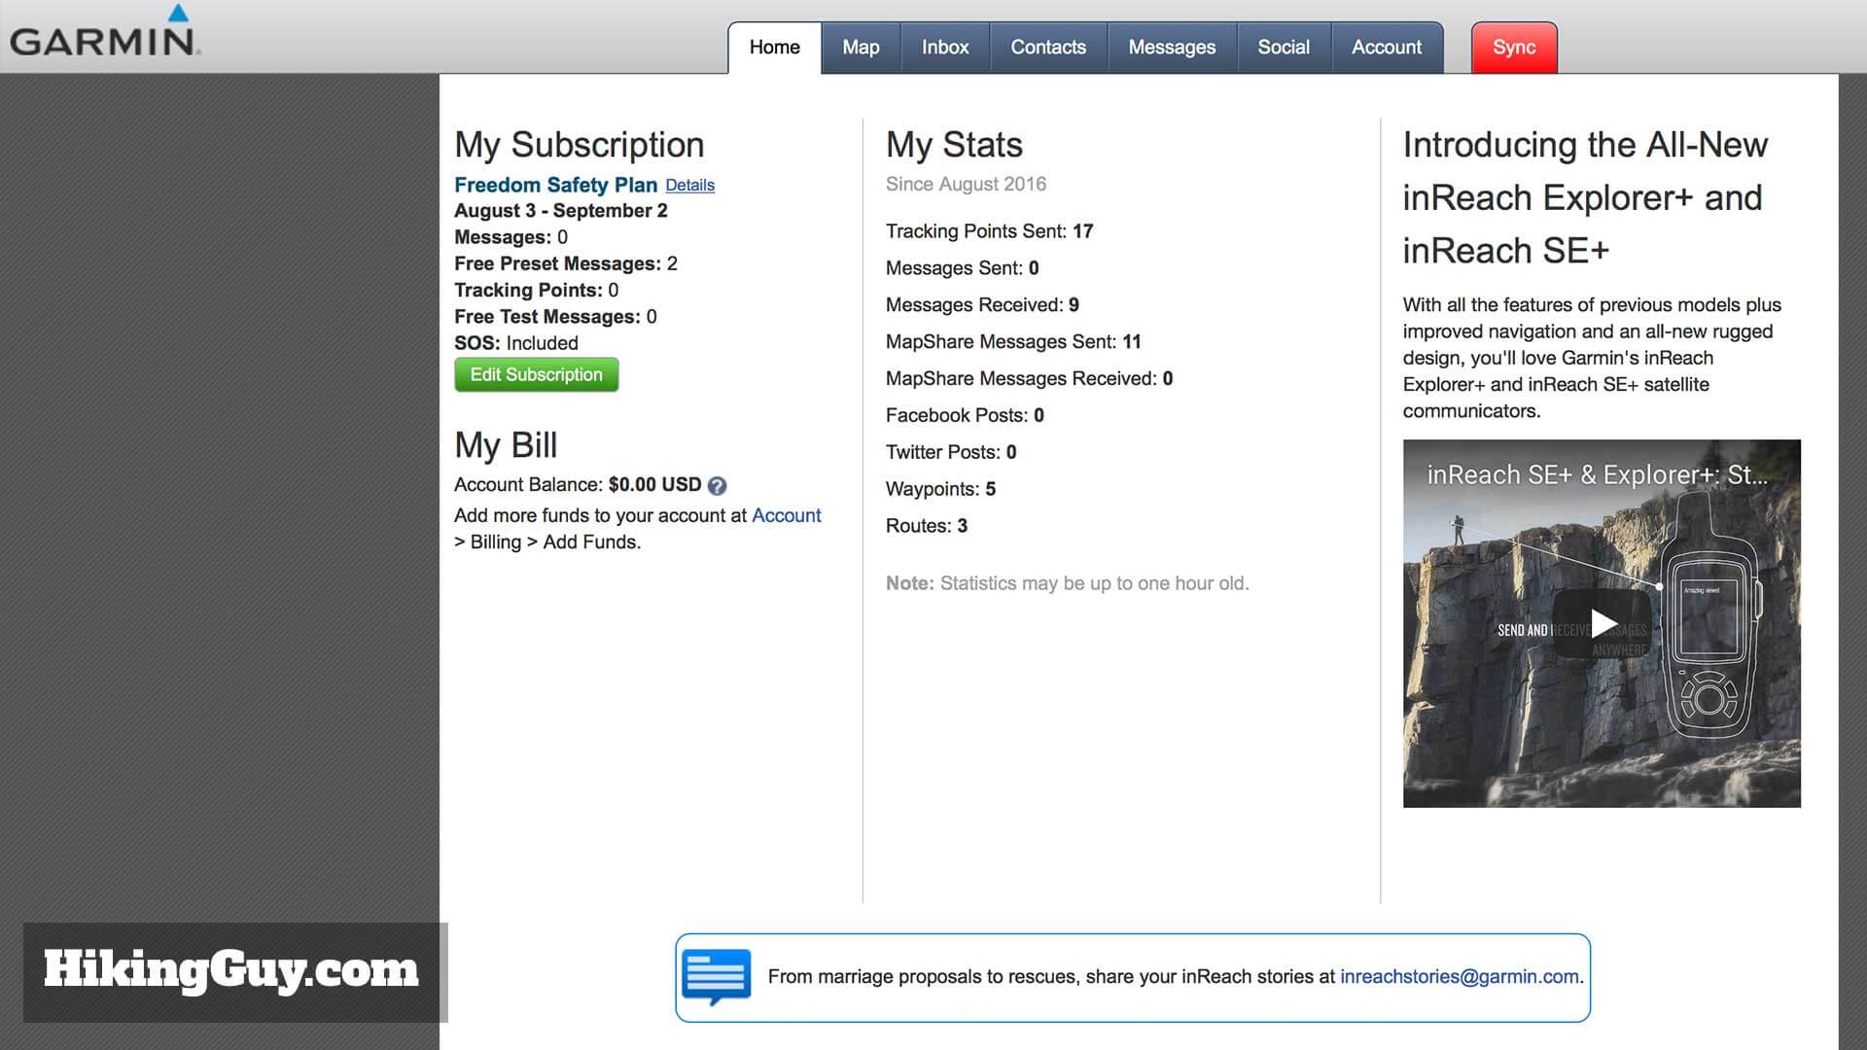Screen dimensions: 1867x1050
Task: Switch to the Social tab
Action: point(1283,47)
